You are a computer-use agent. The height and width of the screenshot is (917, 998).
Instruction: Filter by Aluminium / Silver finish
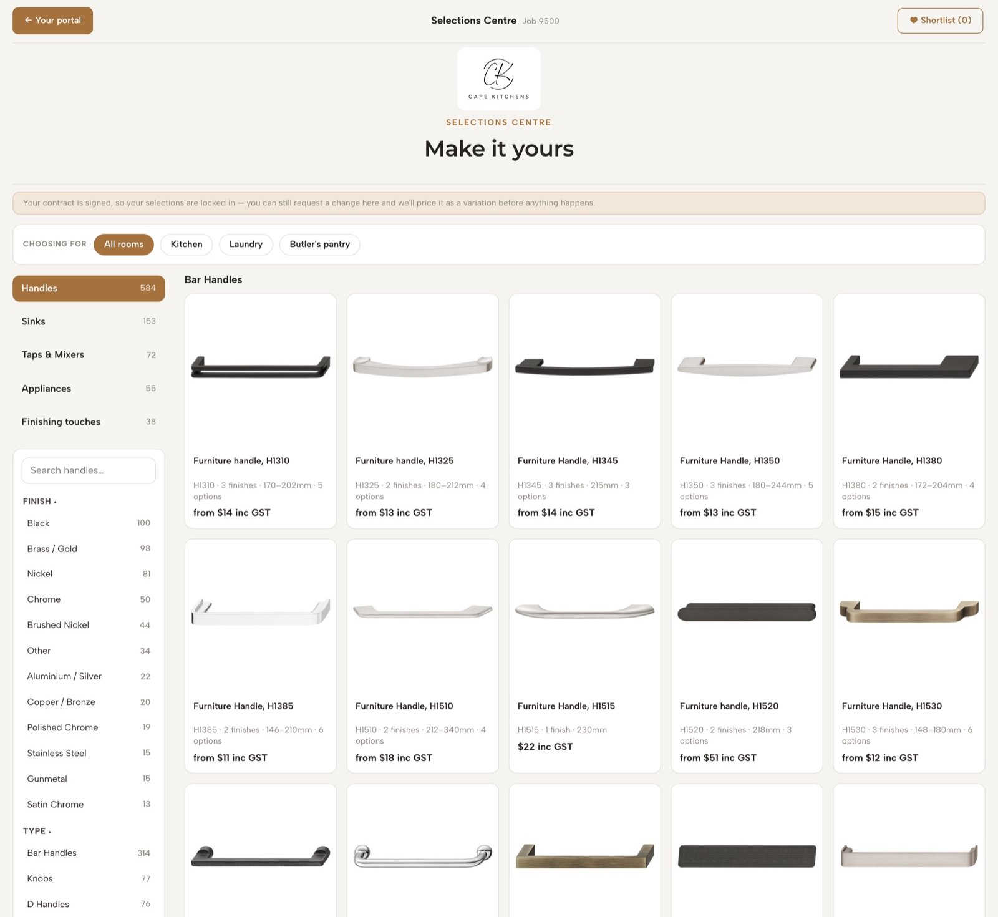[89, 676]
